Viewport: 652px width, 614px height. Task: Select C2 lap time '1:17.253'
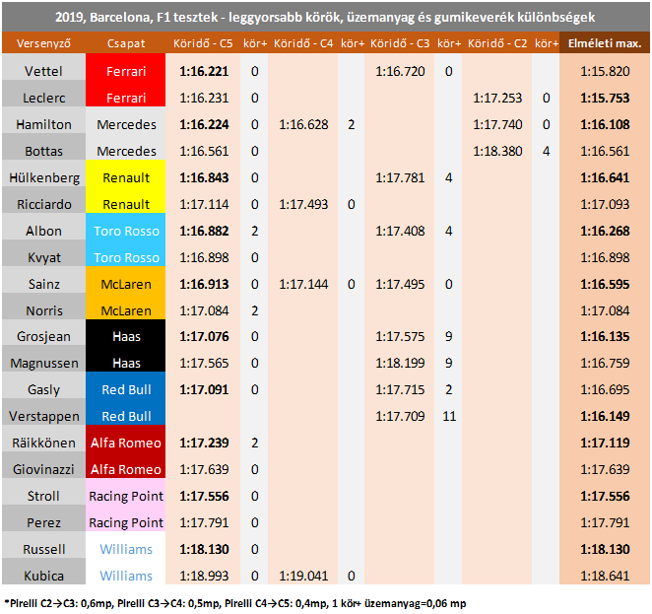coord(497,98)
